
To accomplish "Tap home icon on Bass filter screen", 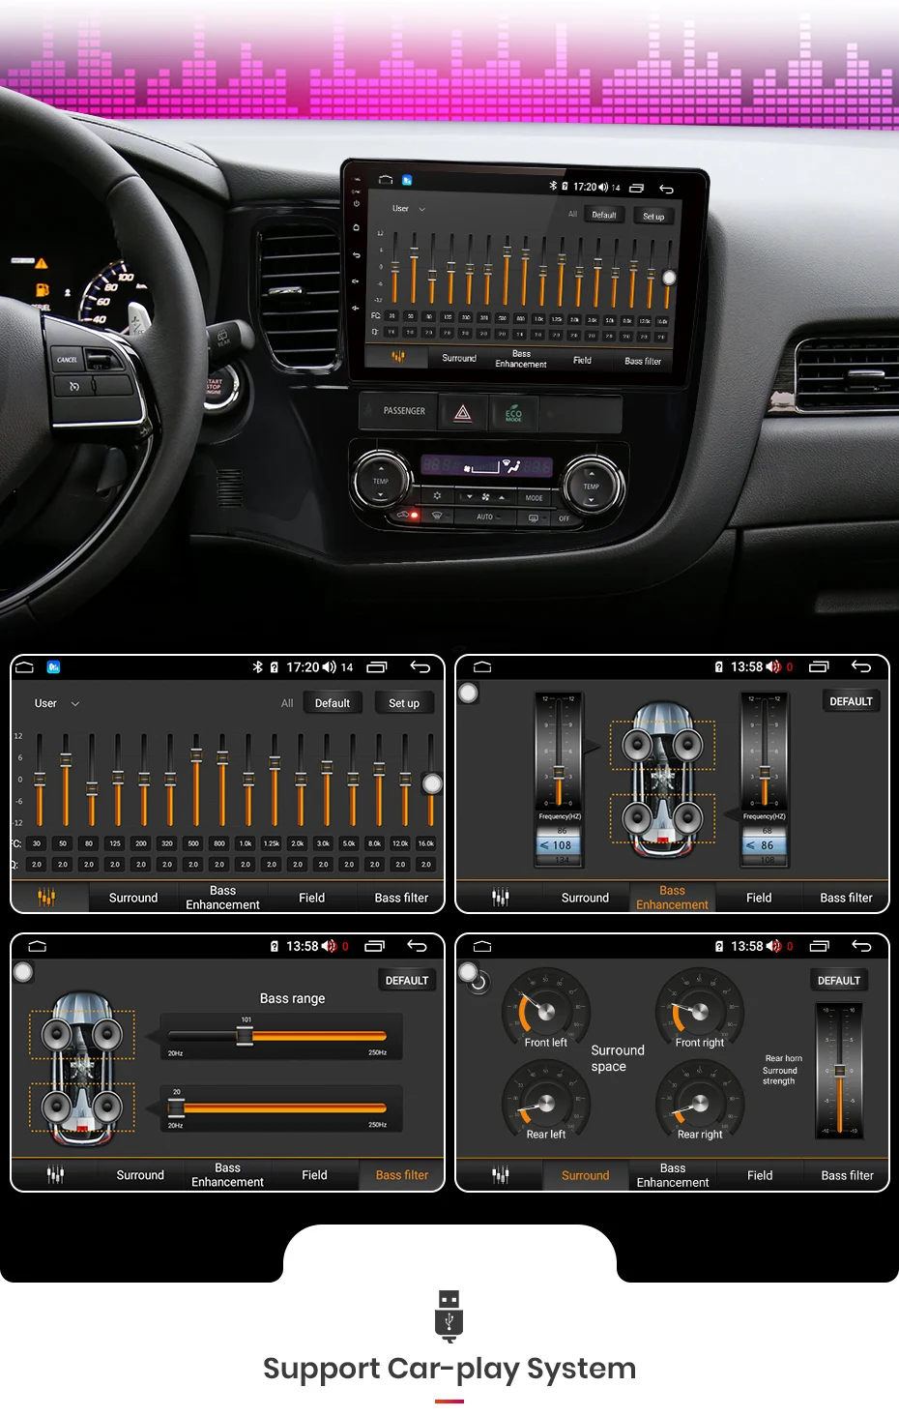I will 38,946.
